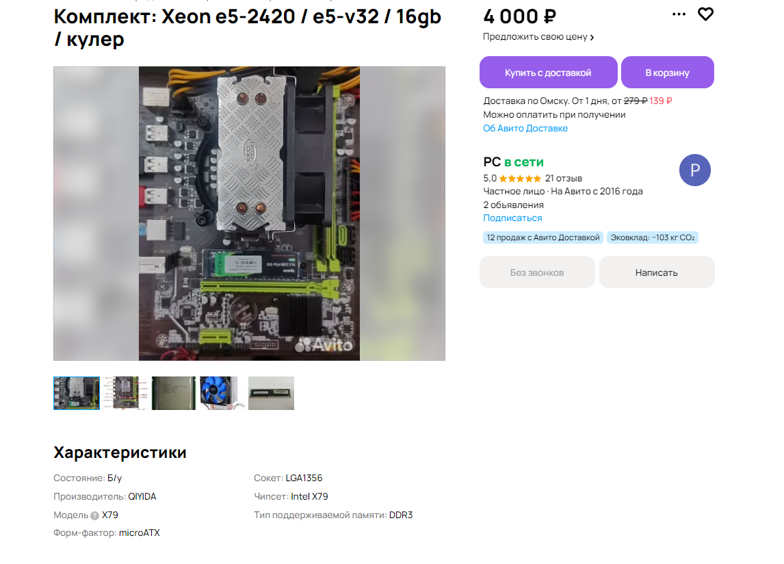Open the three-dot more options menu
The width and height of the screenshot is (784, 564).
(679, 14)
